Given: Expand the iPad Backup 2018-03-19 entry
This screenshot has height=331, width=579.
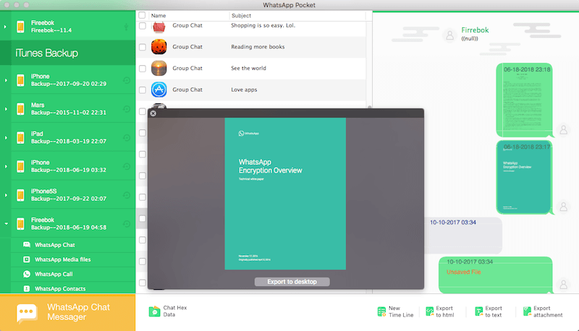Looking at the screenshot, I should (x=6, y=137).
